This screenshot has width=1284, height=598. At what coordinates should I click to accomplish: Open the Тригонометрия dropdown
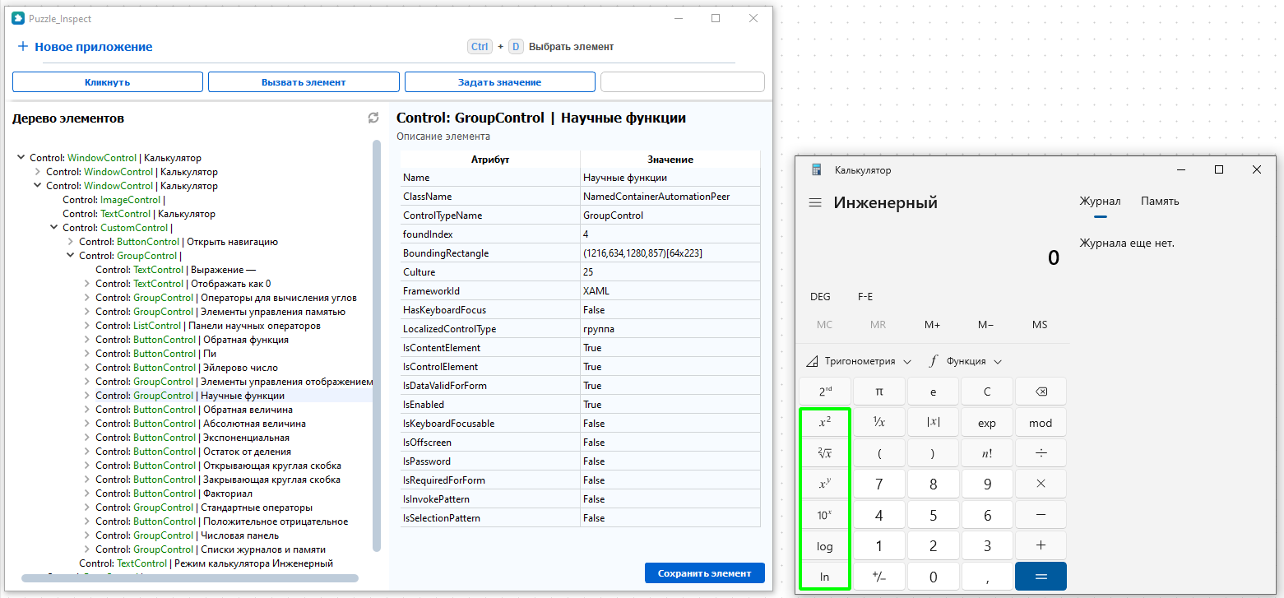click(859, 361)
